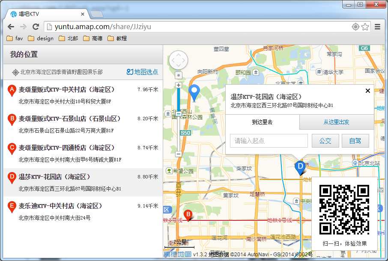Zoom out with the map minus button
388x261 pixels.
179,154
